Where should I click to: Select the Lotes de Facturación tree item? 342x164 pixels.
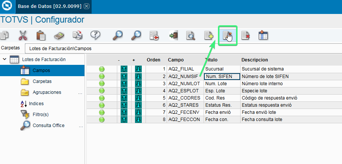coord(44,59)
